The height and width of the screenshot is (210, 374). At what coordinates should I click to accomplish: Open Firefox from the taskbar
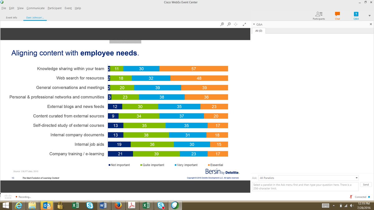(x=118, y=205)
